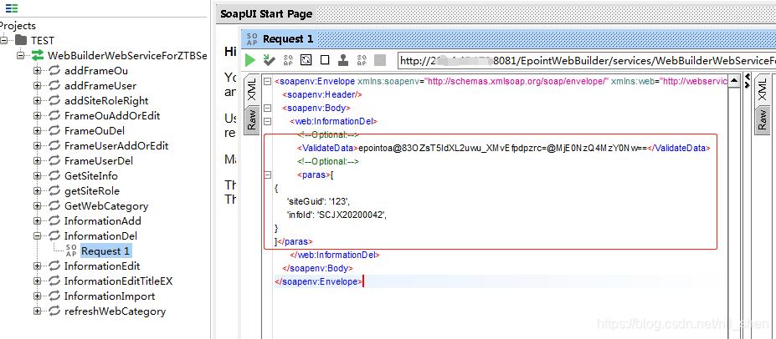The image size is (776, 339).
Task: Expand the GetWebCategory operation
Action: [37, 205]
